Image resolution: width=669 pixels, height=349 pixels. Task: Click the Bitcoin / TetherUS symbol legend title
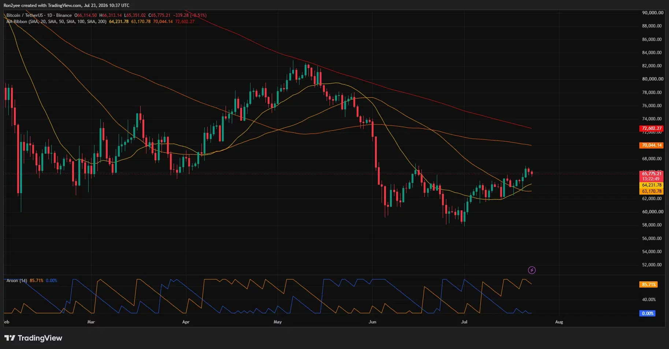tap(39, 15)
